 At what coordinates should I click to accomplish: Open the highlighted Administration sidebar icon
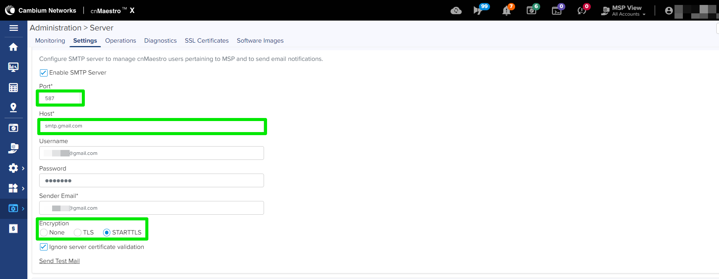(13, 208)
